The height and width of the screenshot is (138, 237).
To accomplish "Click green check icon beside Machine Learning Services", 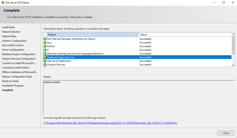I will tap(45, 53).
